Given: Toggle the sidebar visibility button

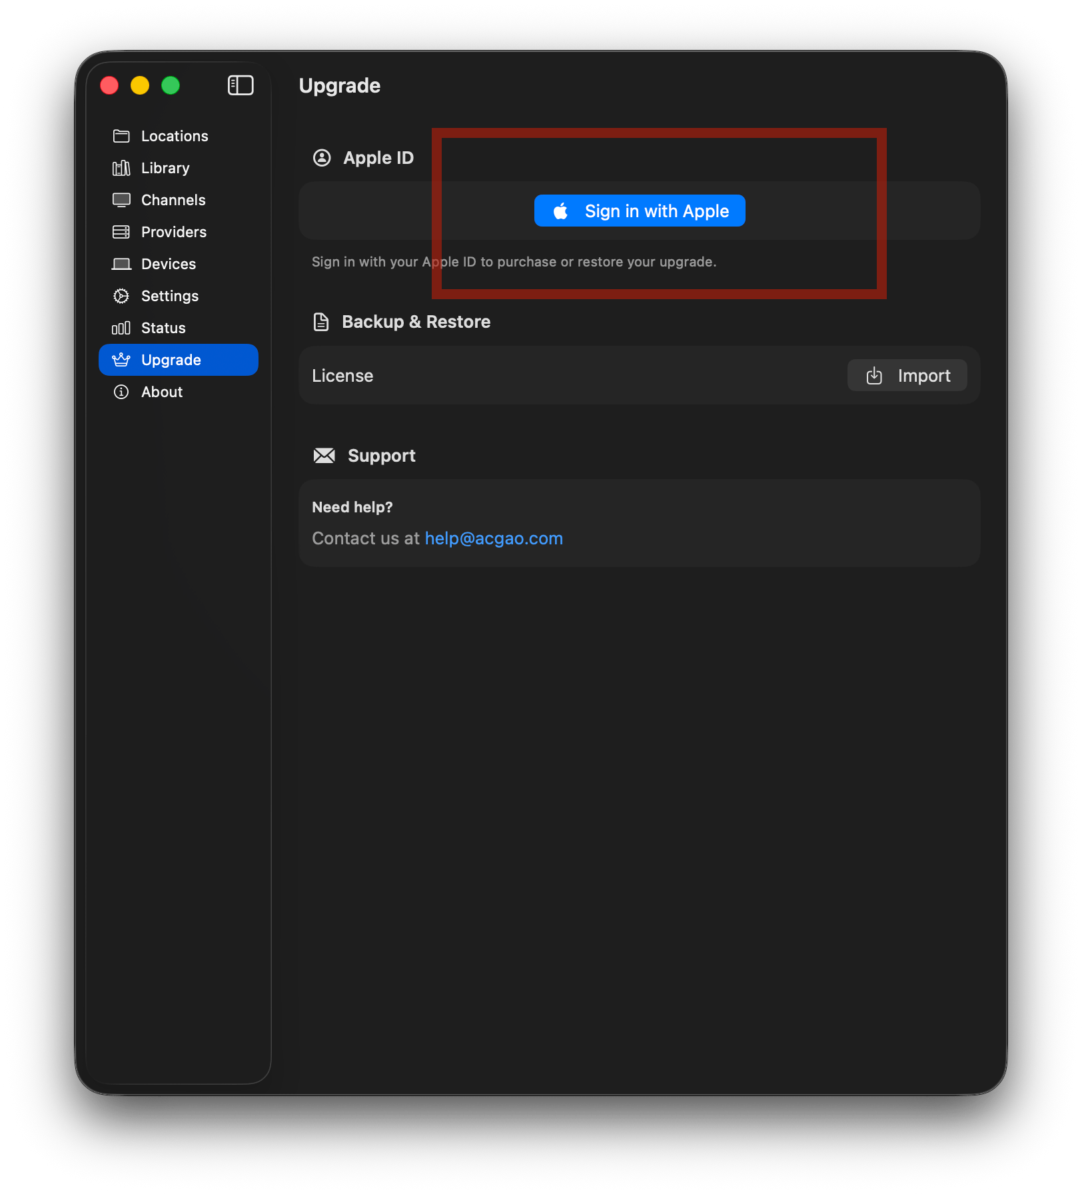Looking at the screenshot, I should [241, 85].
